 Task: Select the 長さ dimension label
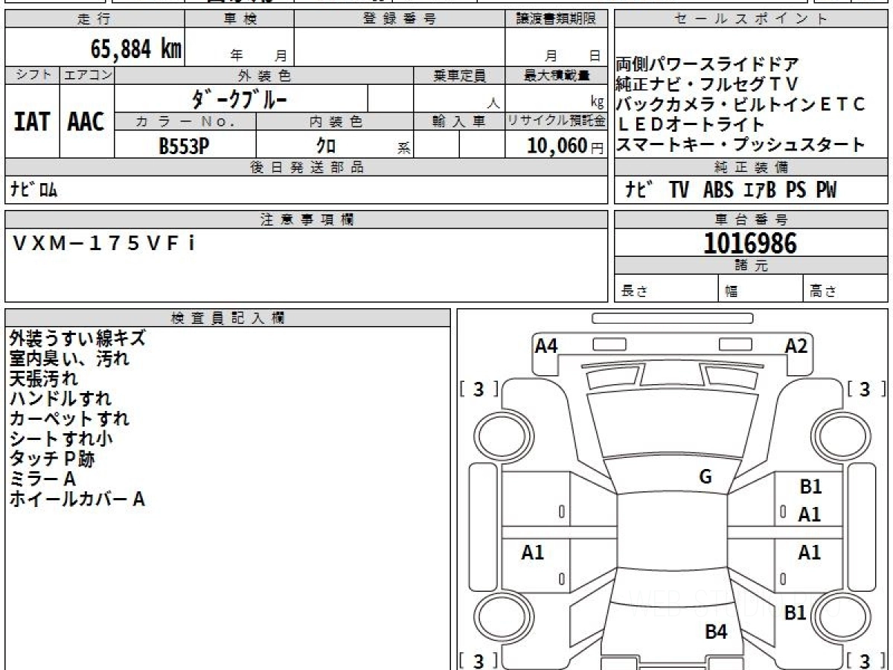pos(635,292)
